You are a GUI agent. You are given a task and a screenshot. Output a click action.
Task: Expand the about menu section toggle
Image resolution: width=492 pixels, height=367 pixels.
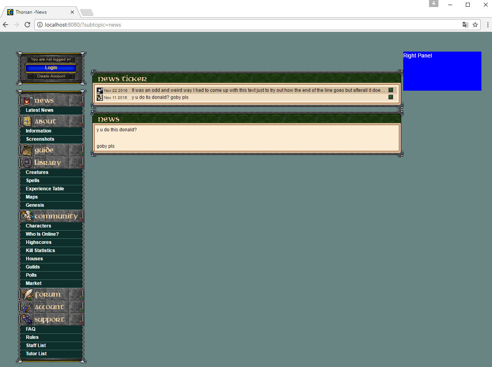(82, 124)
